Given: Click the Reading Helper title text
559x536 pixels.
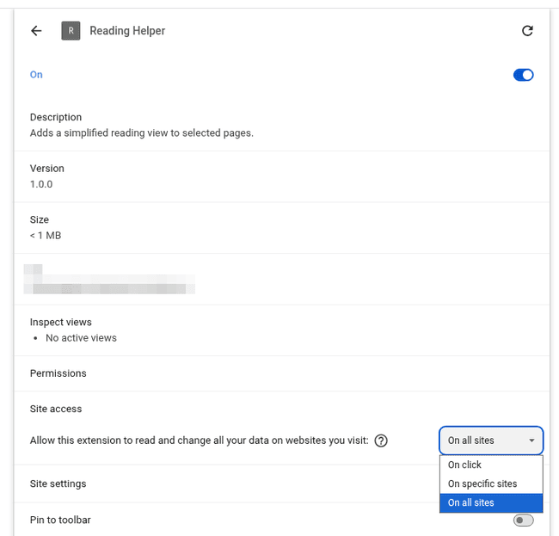Looking at the screenshot, I should [127, 31].
